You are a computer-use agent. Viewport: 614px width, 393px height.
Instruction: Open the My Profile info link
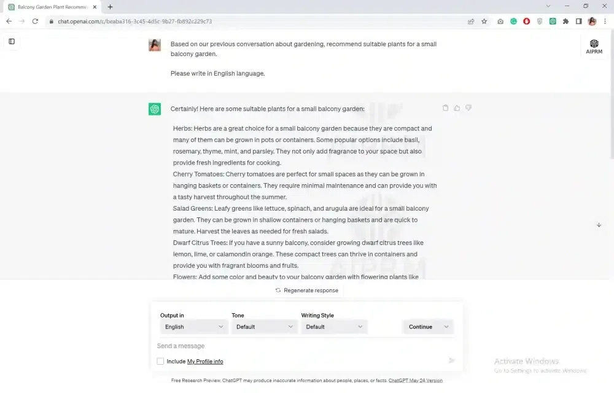click(205, 362)
